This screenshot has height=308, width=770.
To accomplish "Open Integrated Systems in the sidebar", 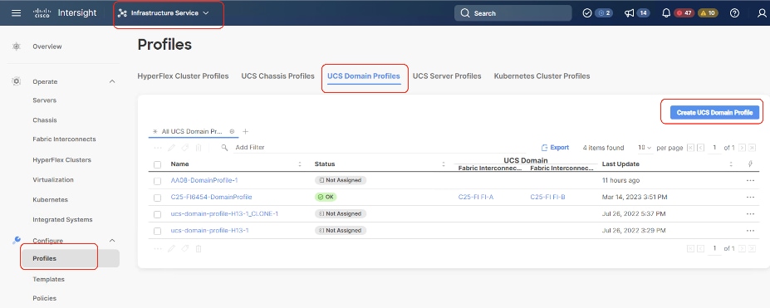I will [62, 220].
